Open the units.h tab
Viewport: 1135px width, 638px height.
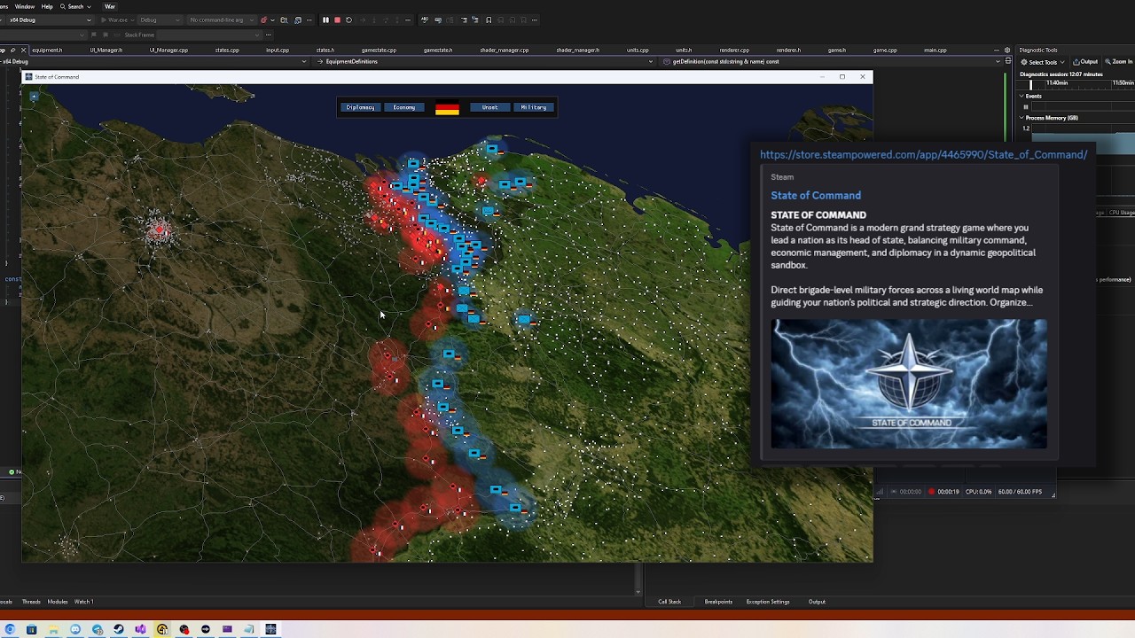click(x=684, y=51)
